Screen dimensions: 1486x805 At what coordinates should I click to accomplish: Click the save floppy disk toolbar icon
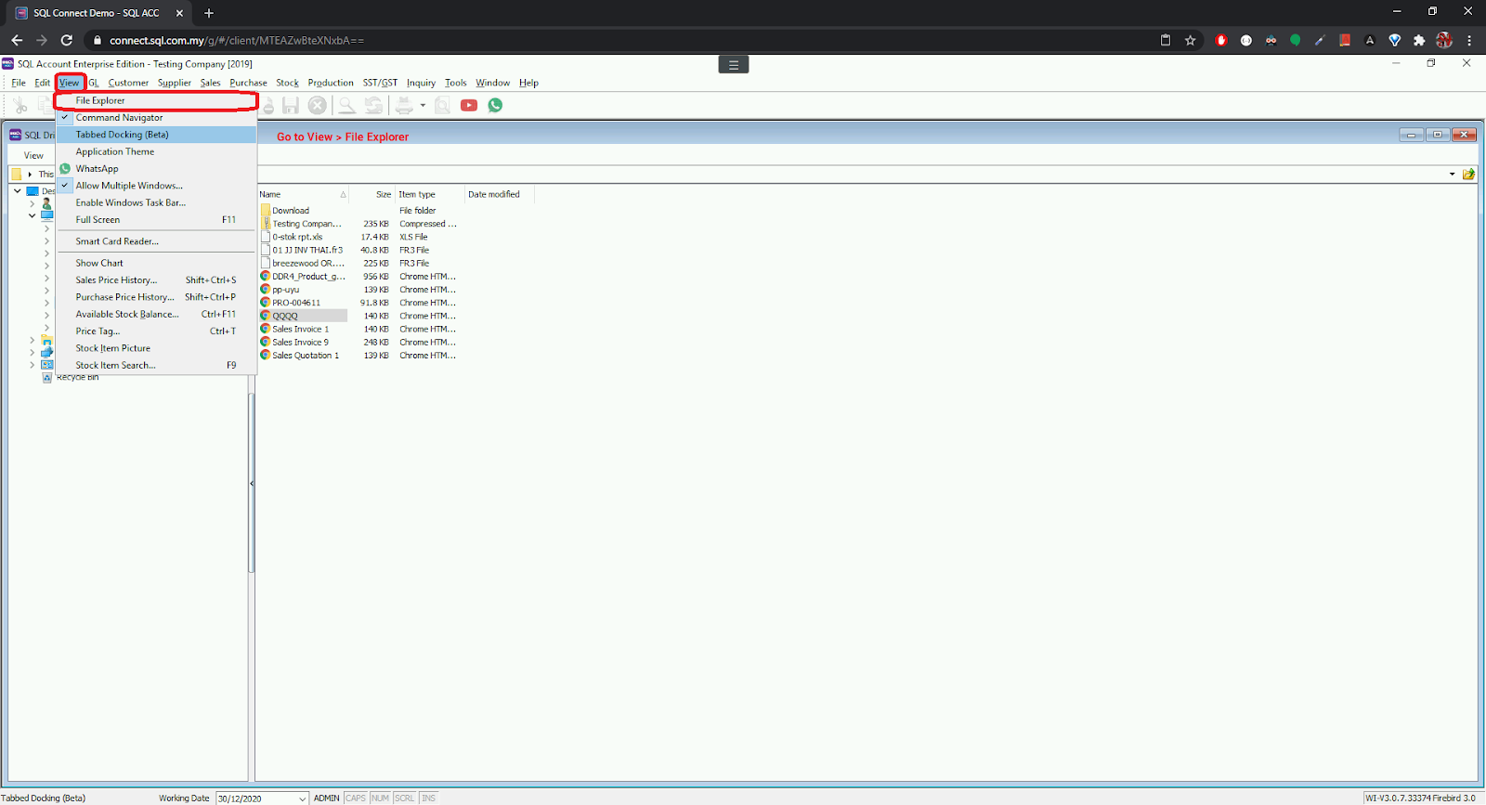click(291, 105)
